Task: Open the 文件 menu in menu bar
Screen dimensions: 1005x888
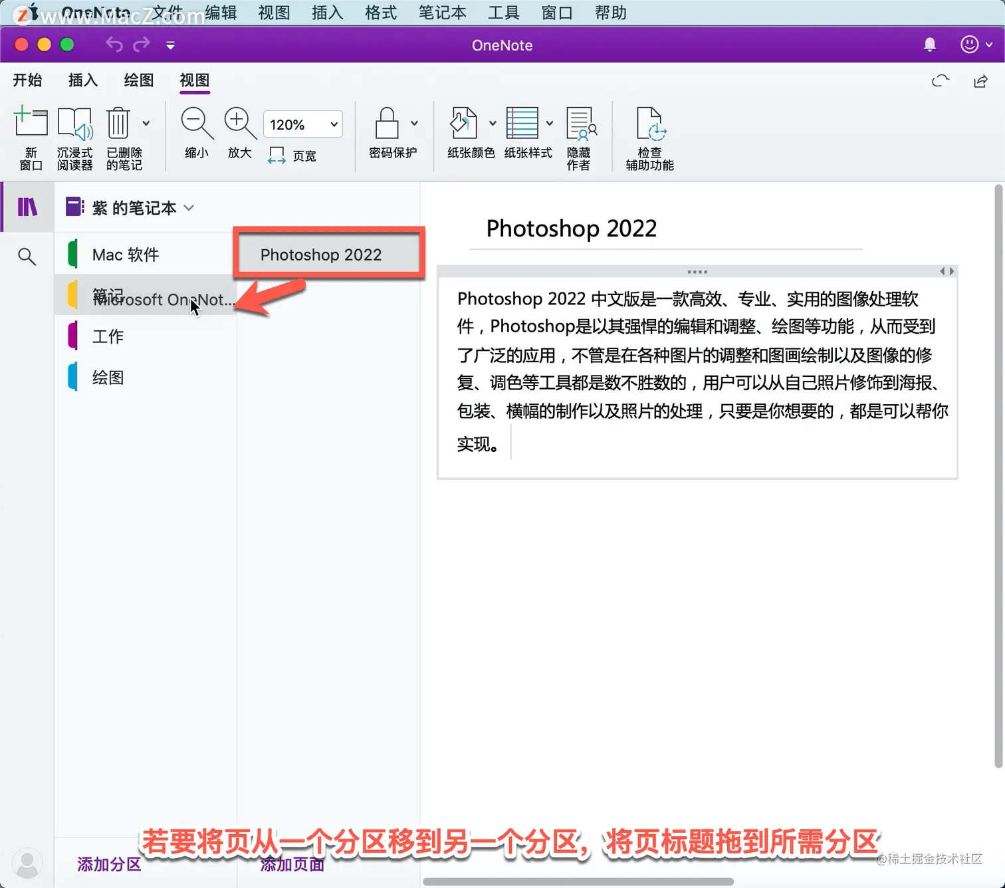Action: 167,13
